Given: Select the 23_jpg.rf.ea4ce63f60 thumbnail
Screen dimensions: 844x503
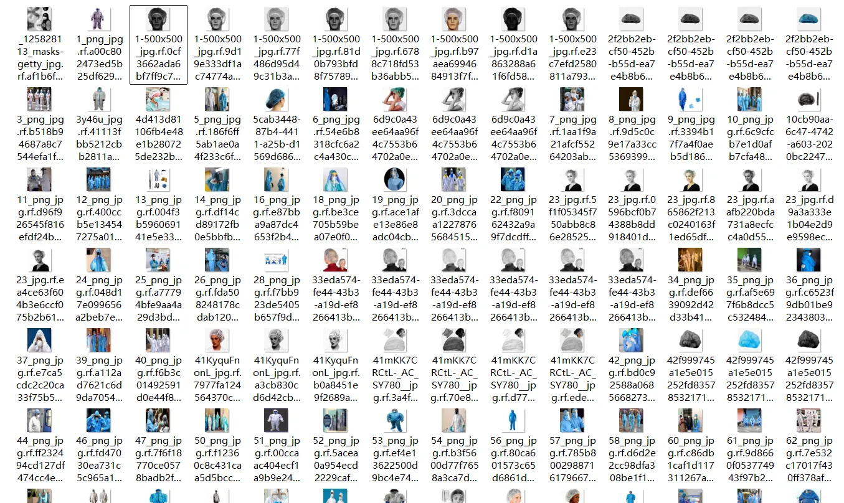Looking at the screenshot, I should point(40,260).
